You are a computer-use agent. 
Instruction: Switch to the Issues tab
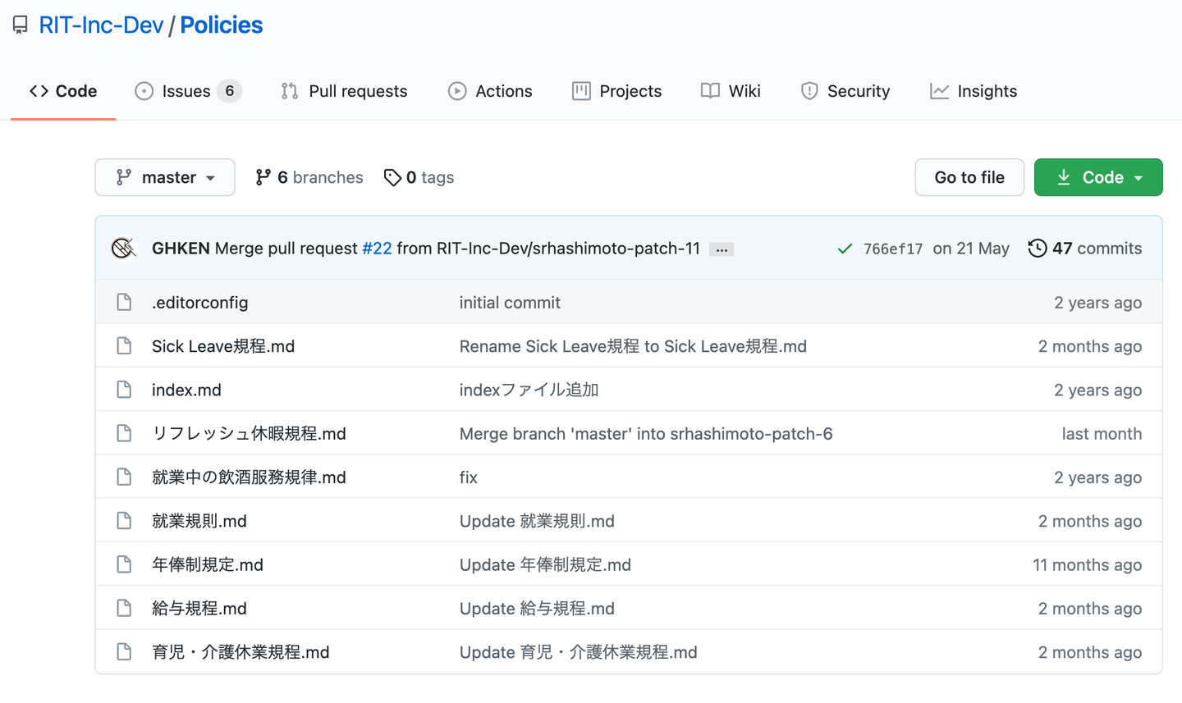coord(187,91)
